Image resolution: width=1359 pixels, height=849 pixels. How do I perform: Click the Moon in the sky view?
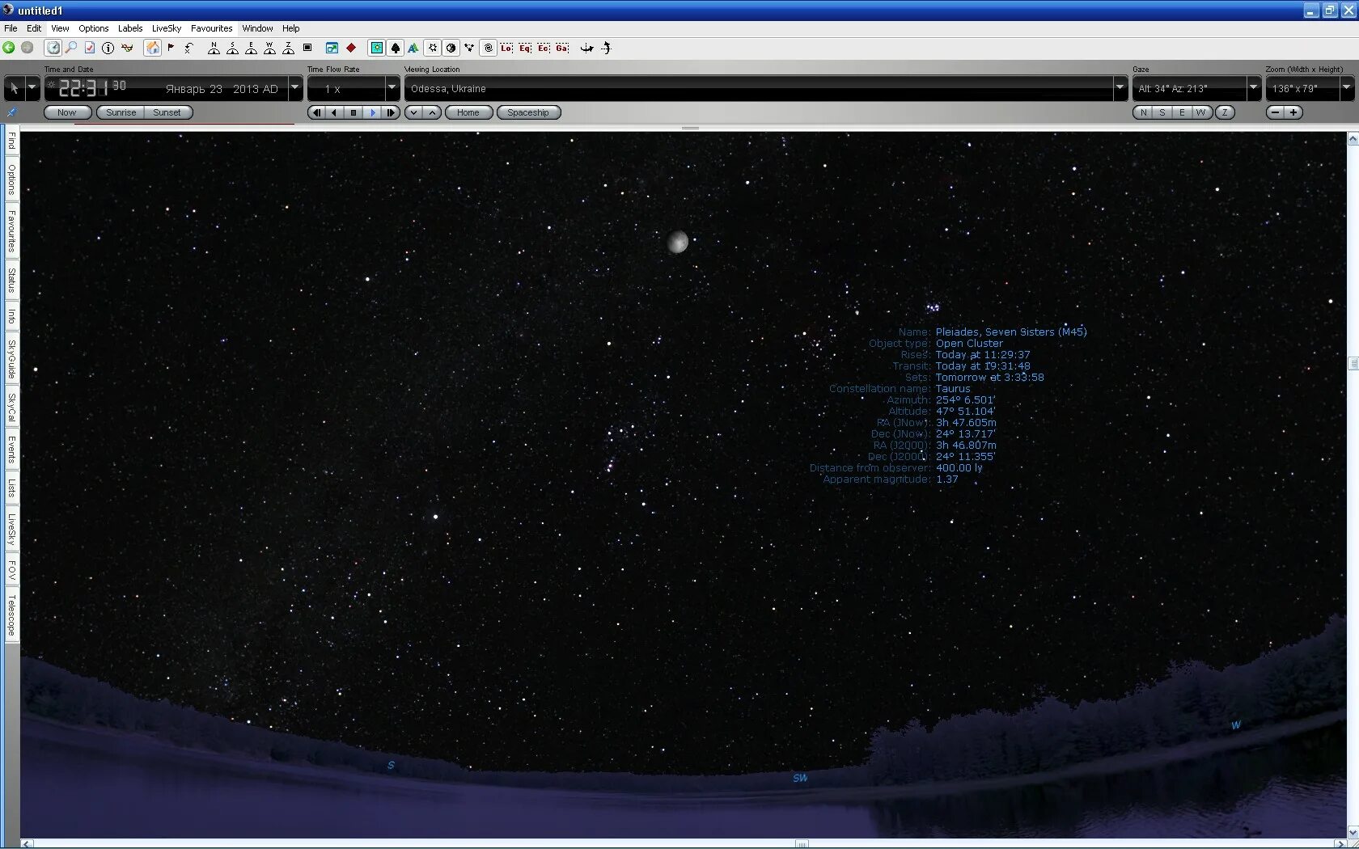[678, 241]
